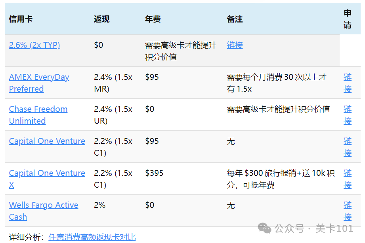Open 任意消费高额返现卡对比 analysis link

[92, 237]
